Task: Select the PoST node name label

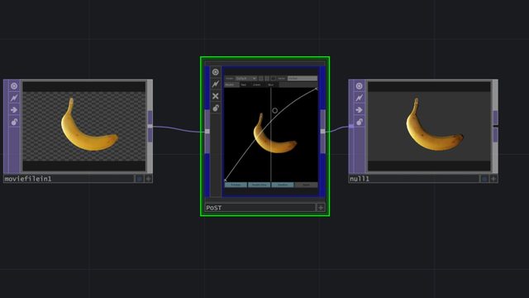Action: click(214, 208)
